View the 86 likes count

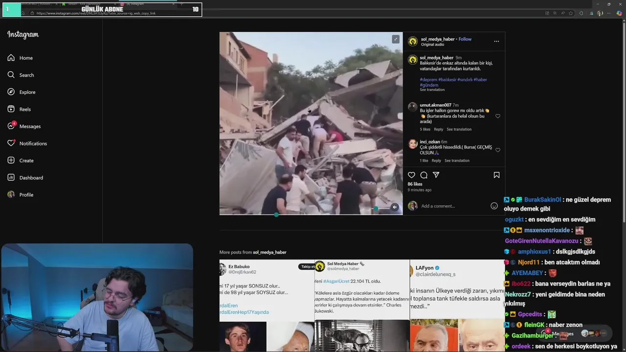[x=415, y=184]
